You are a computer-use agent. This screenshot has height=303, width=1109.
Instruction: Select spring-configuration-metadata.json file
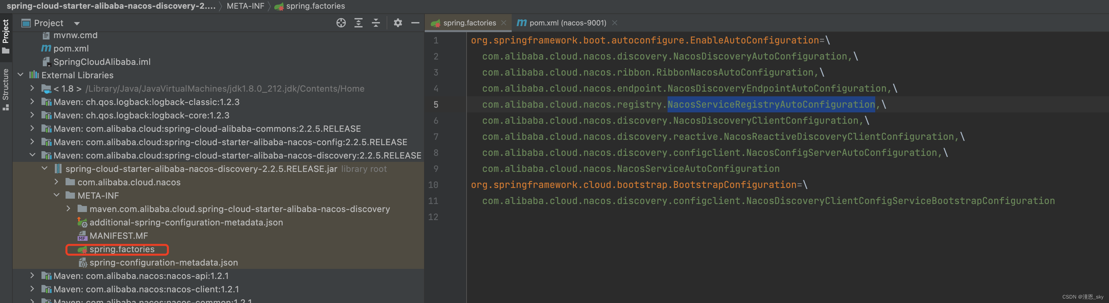164,263
